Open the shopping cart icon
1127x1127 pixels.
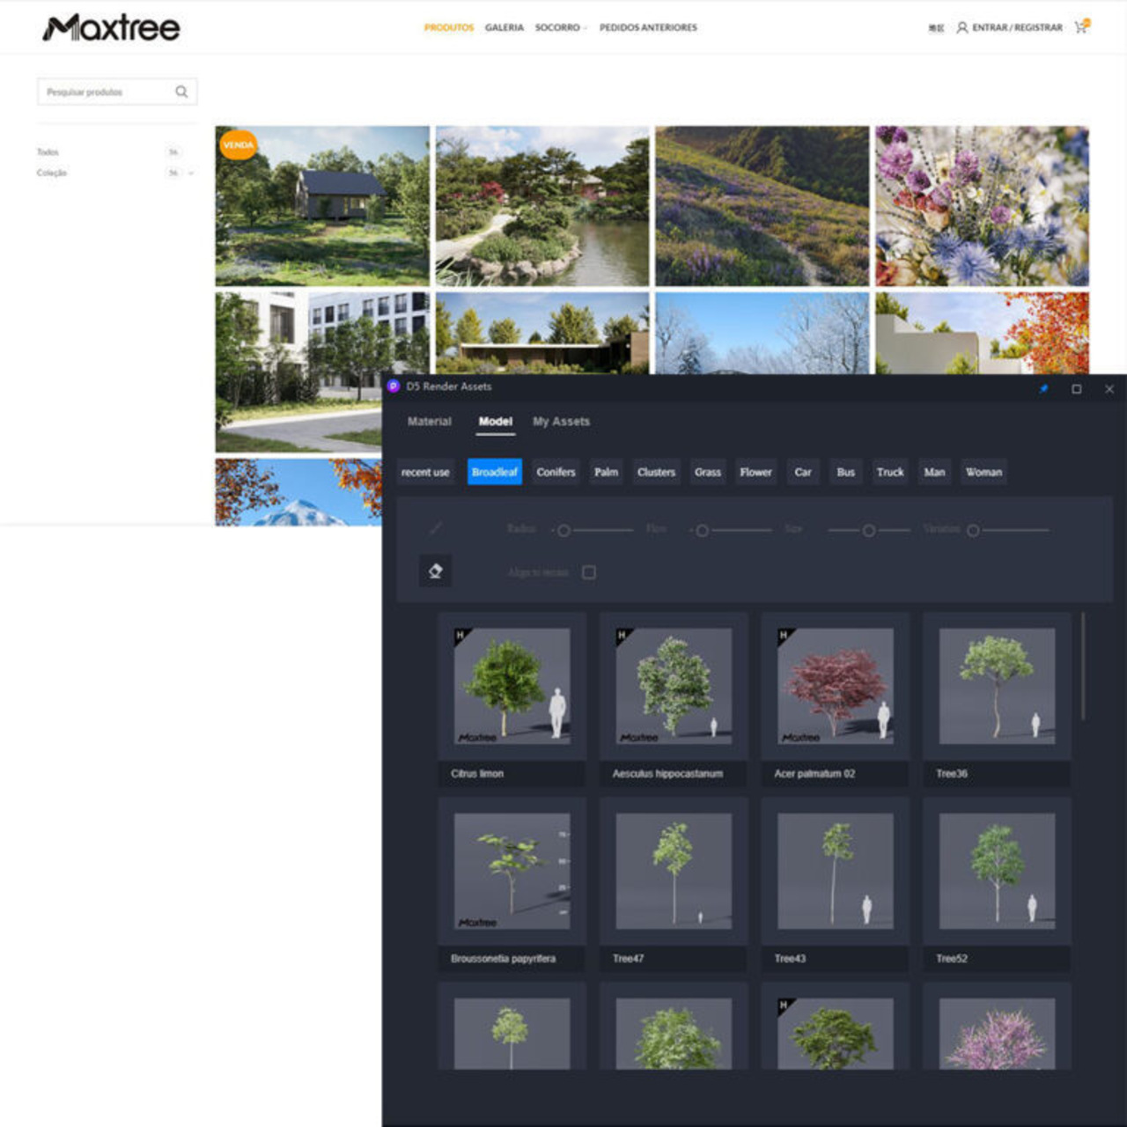click(1081, 27)
